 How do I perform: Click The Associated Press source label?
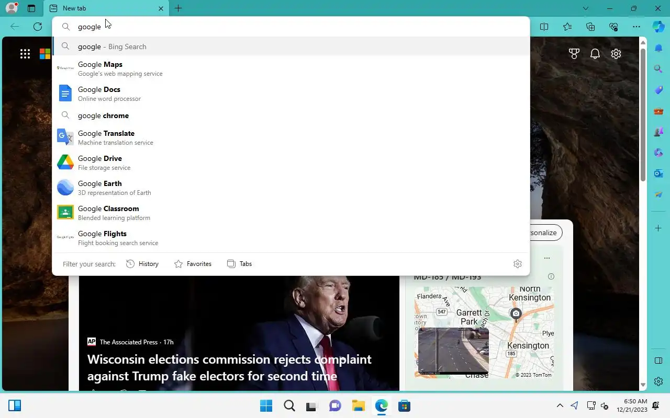point(129,342)
